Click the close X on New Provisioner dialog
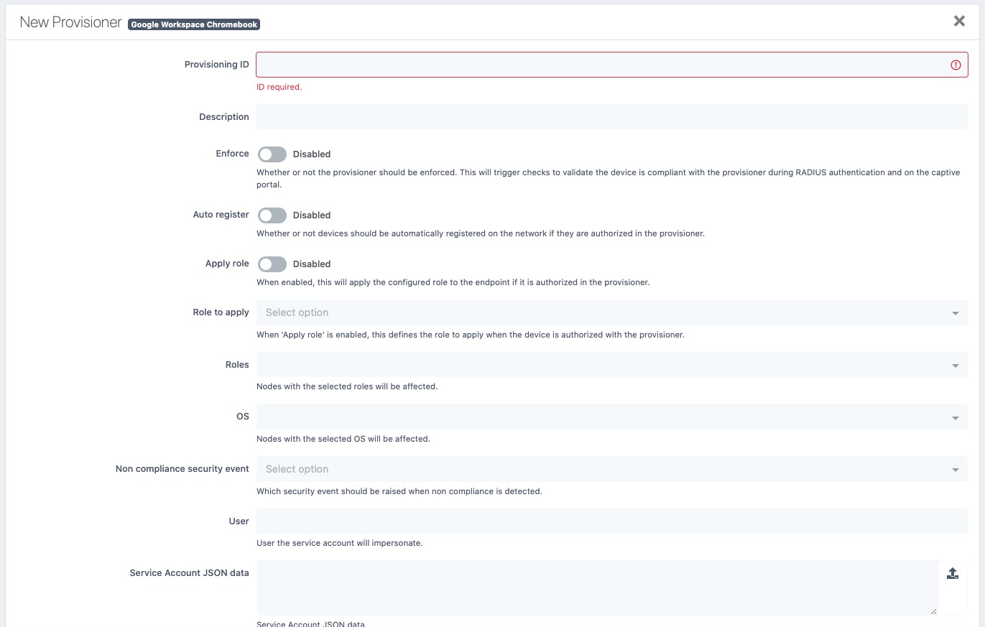 (x=959, y=21)
